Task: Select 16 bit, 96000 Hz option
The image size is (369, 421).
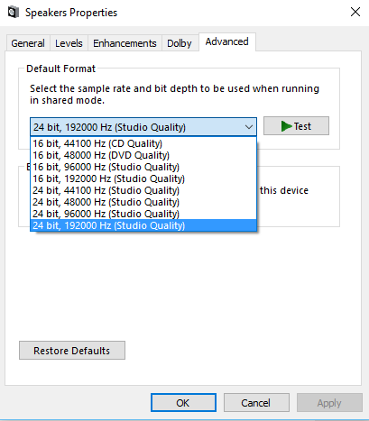Action: pyautogui.click(x=143, y=167)
